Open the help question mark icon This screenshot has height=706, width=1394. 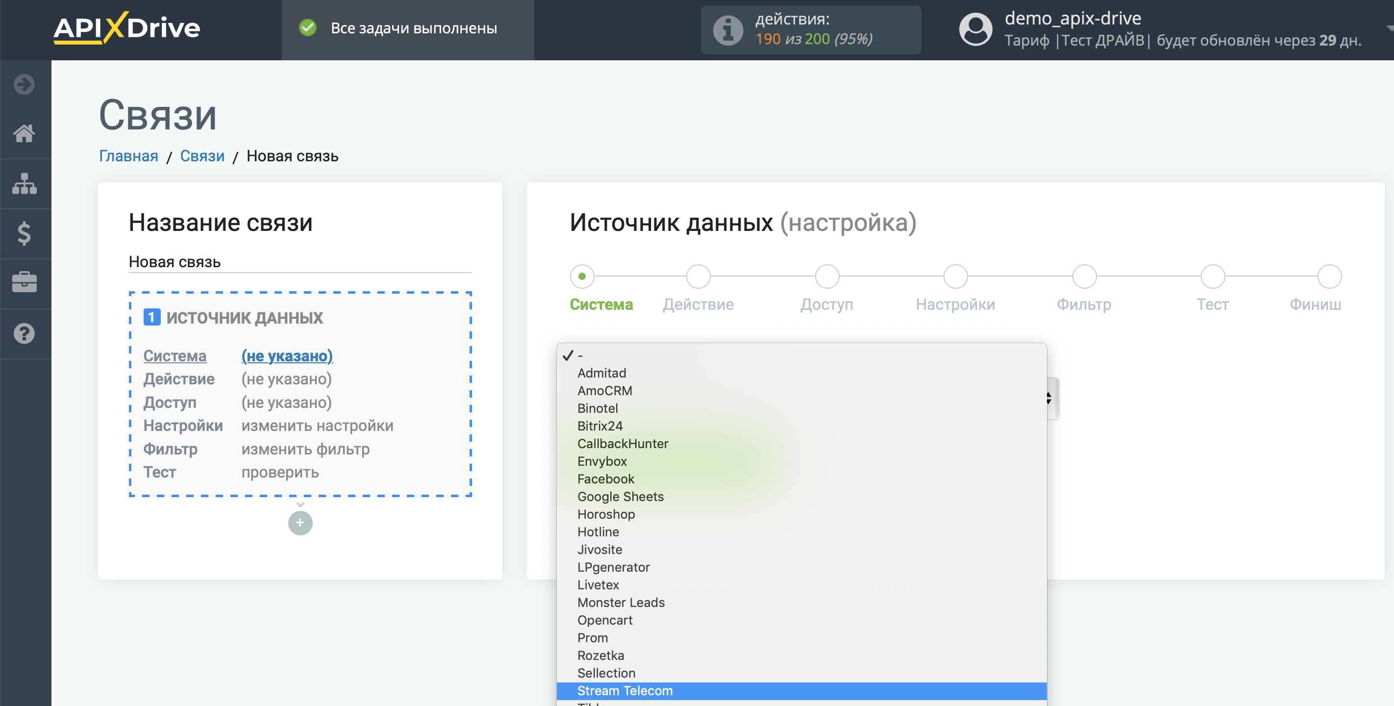pyautogui.click(x=25, y=333)
